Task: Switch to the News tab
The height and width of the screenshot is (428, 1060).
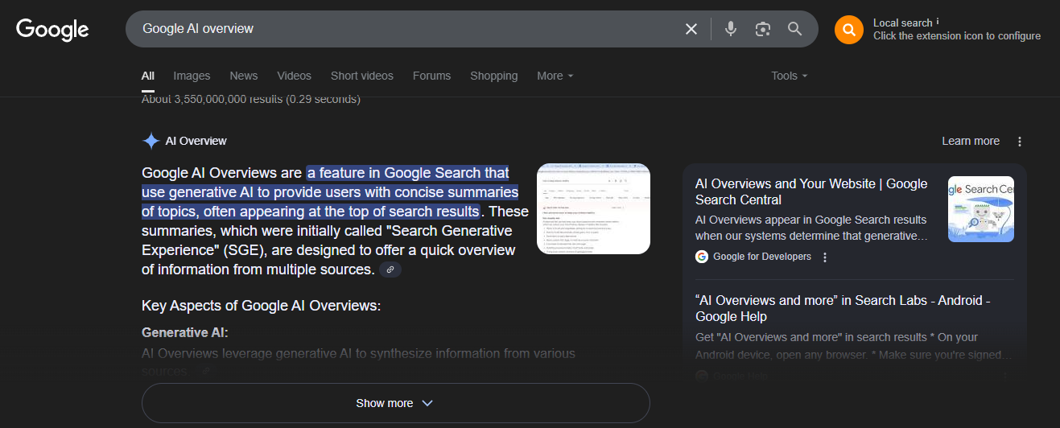Action: [x=244, y=76]
